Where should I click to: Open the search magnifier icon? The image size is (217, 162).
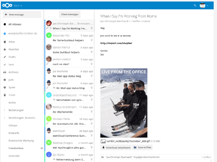point(195,5)
